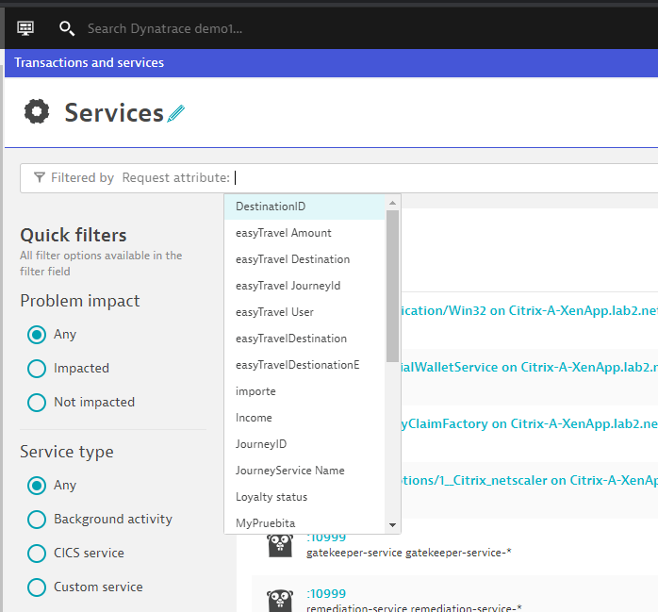Select the Impacted radio button

tap(37, 369)
